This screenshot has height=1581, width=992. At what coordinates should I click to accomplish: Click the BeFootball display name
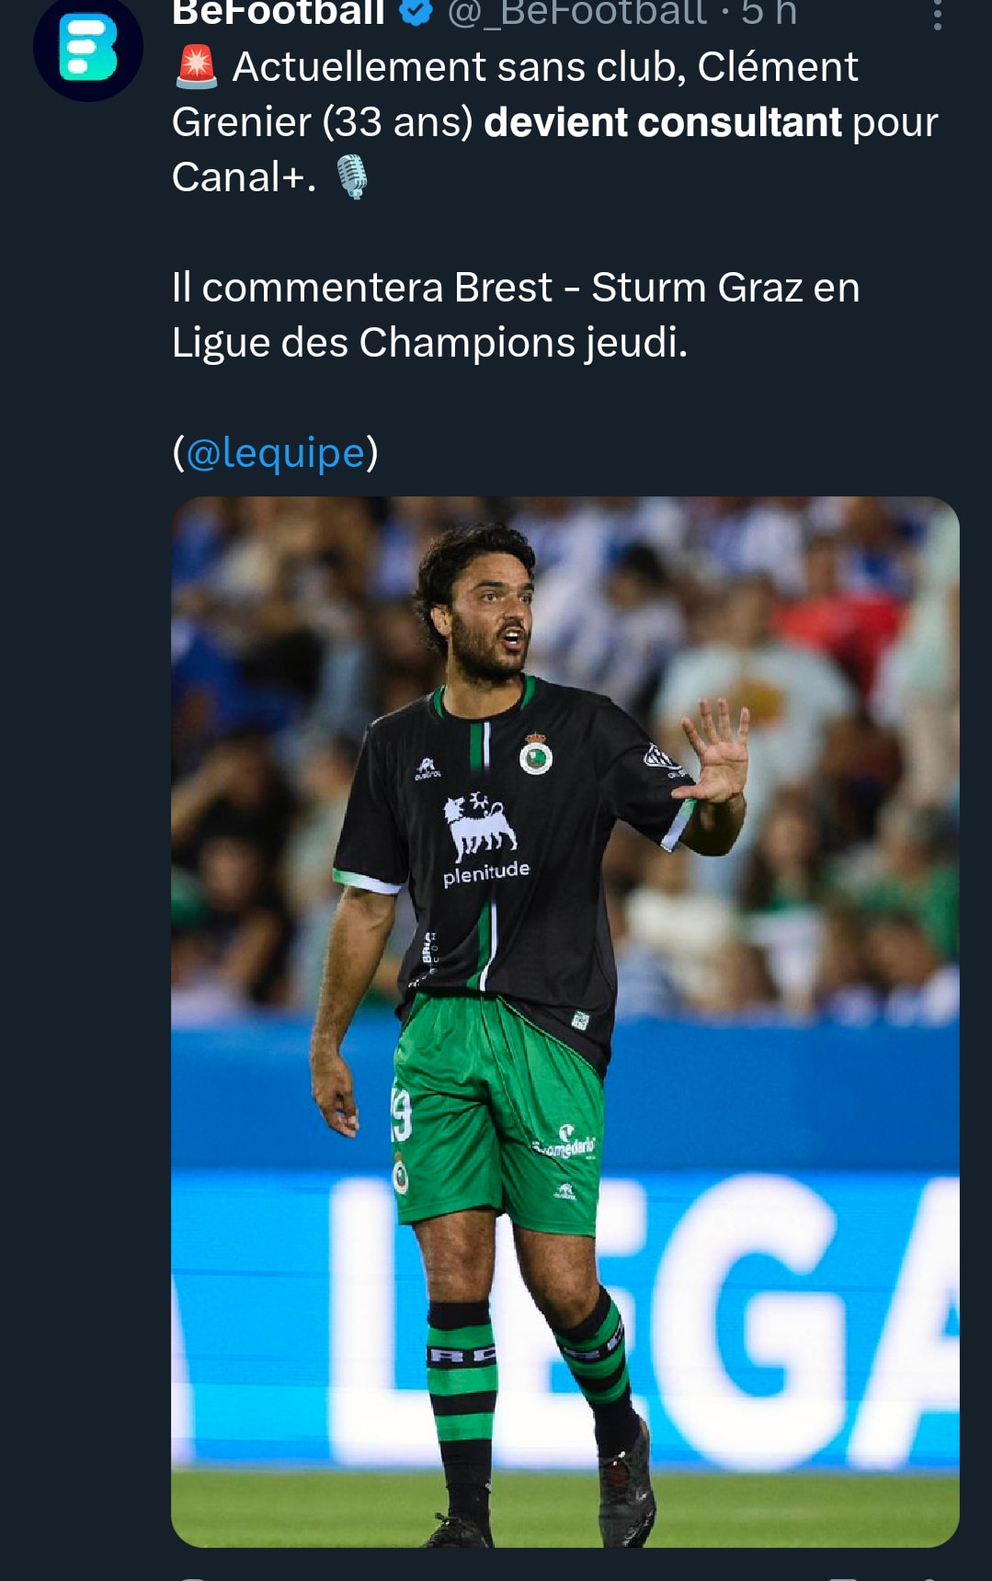tap(278, 12)
